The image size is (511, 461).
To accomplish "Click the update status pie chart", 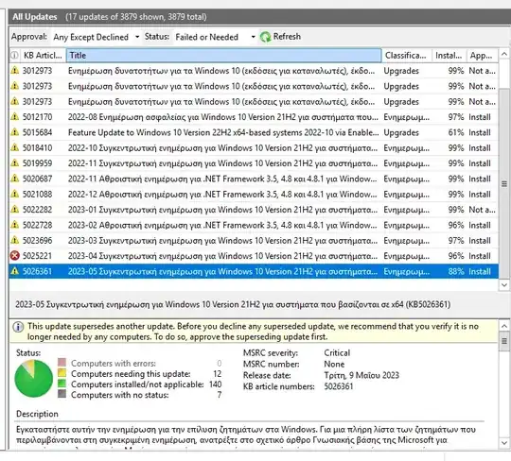I will click(x=33, y=379).
